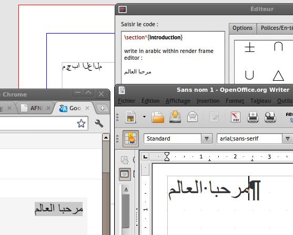The width and height of the screenshot is (293, 235).
Task: Click the Chrome scrollbar up arrow
Action: click(x=106, y=137)
